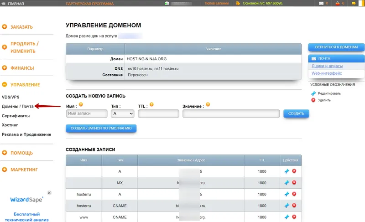The image size is (365, 222).
Task: Edit the www CNAME record
Action: click(287, 217)
